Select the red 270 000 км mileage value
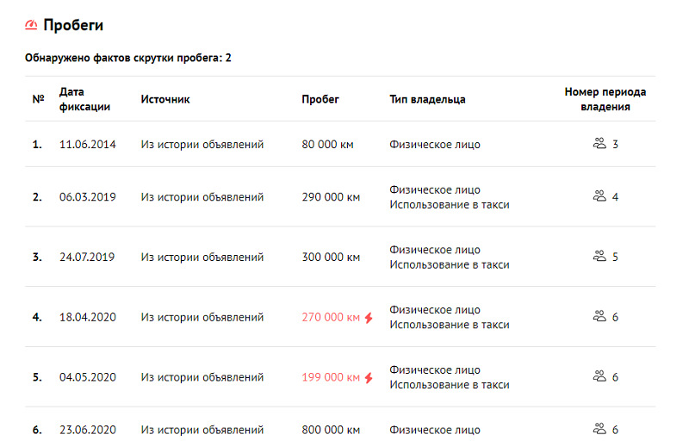This screenshot has height=447, width=689. pyautogui.click(x=331, y=317)
